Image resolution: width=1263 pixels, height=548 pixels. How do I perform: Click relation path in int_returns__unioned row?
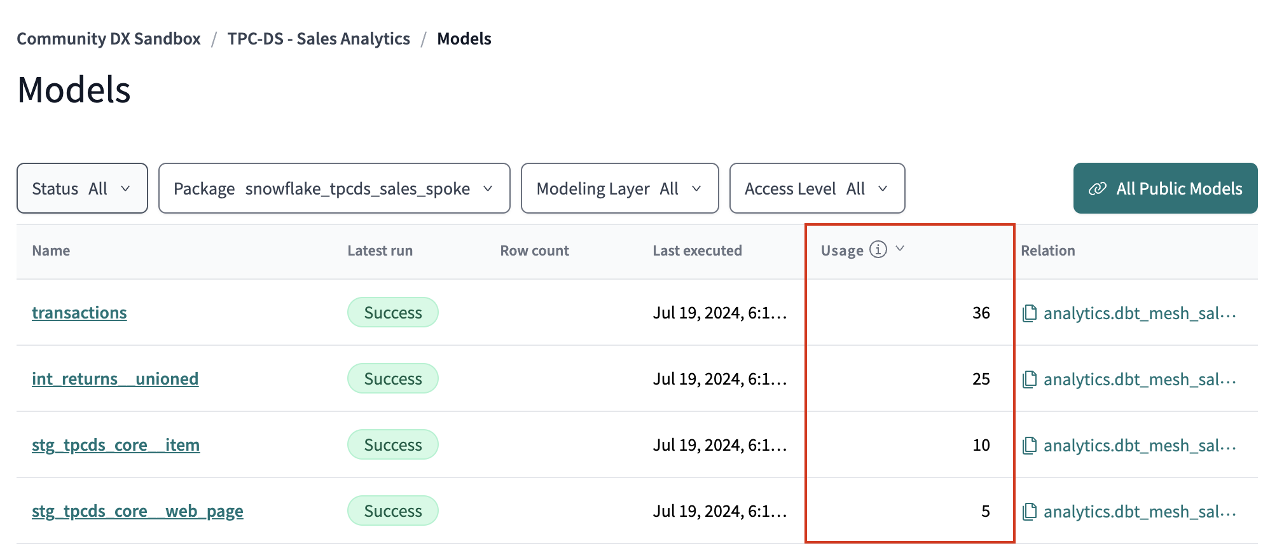click(x=1140, y=379)
